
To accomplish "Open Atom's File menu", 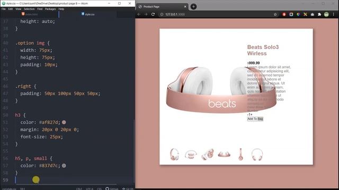I will 4,9.
